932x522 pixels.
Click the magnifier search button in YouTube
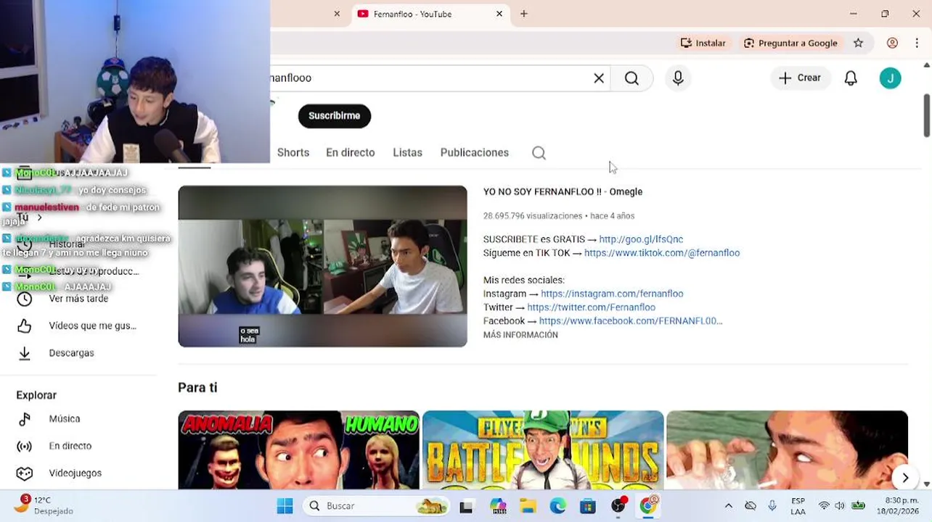(x=631, y=78)
